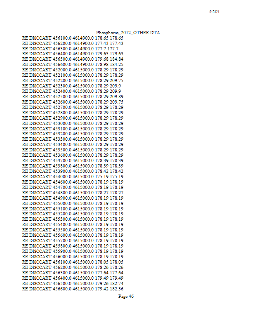Click the last row ending in 182.36
The width and height of the screenshot is (255, 330).
point(73,289)
